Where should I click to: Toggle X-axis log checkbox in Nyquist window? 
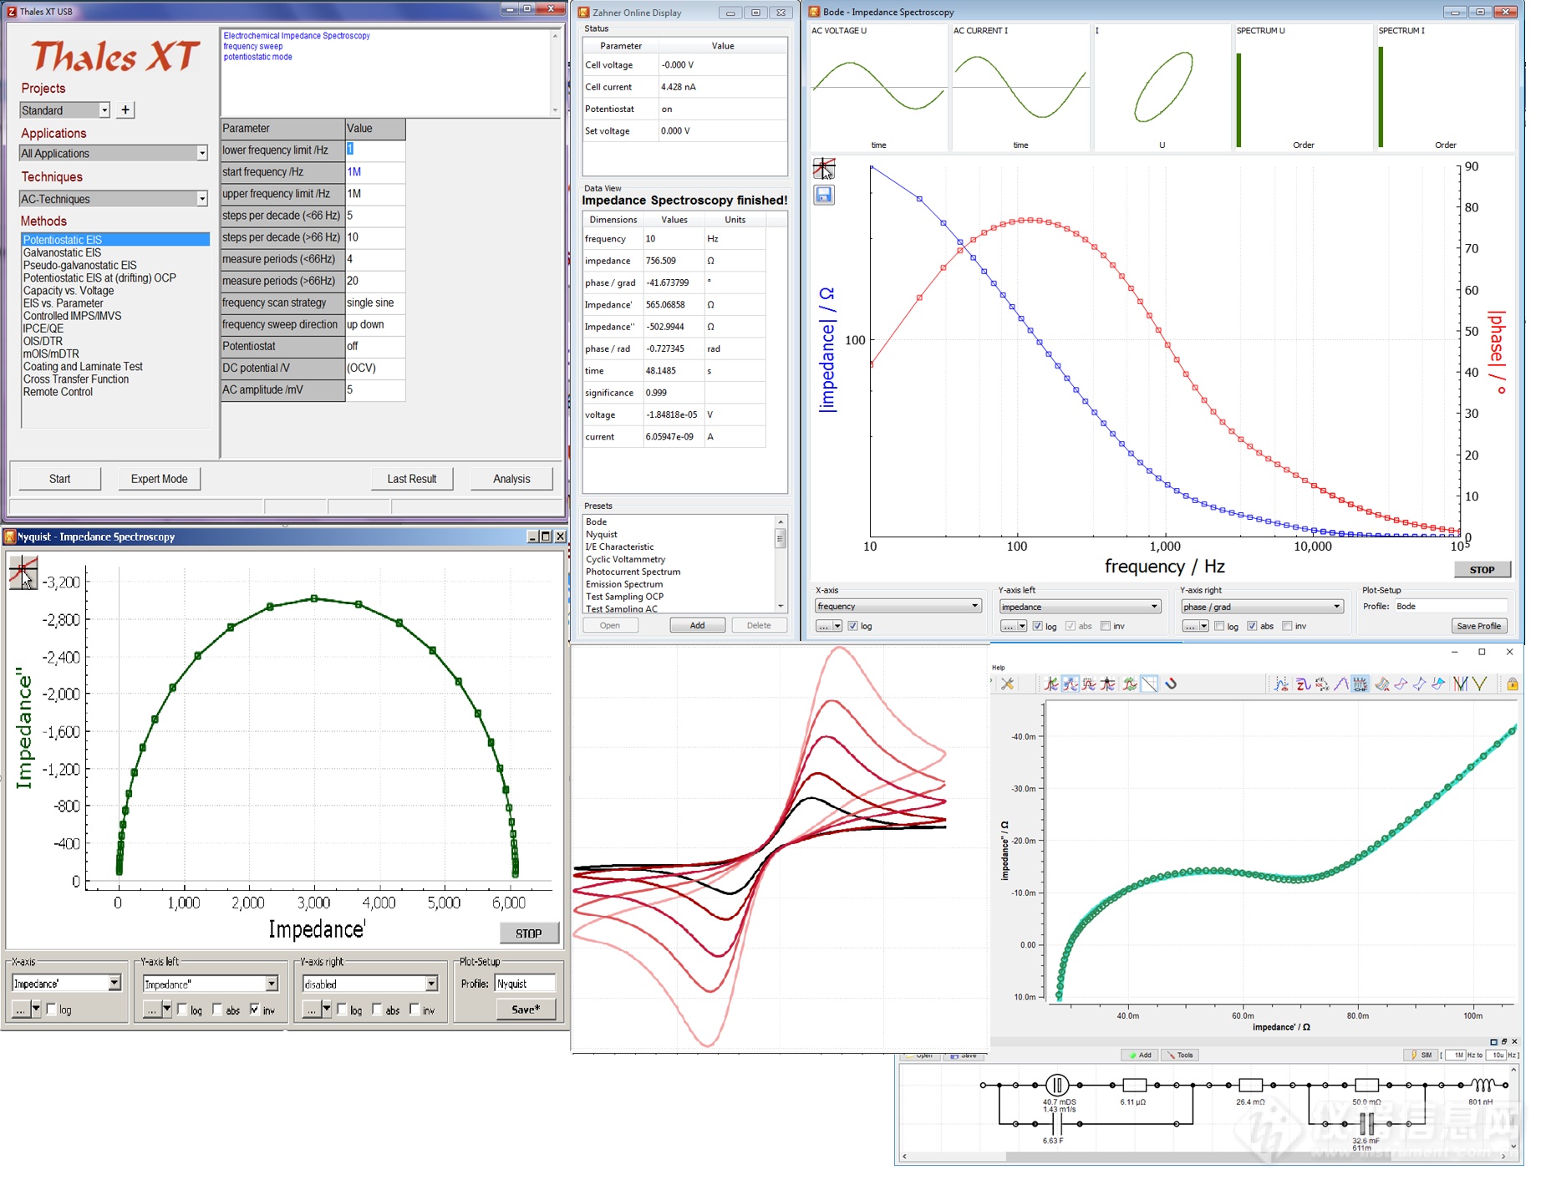click(52, 1010)
